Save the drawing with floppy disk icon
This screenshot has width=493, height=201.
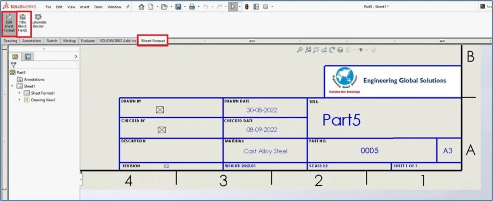pyautogui.click(x=178, y=7)
